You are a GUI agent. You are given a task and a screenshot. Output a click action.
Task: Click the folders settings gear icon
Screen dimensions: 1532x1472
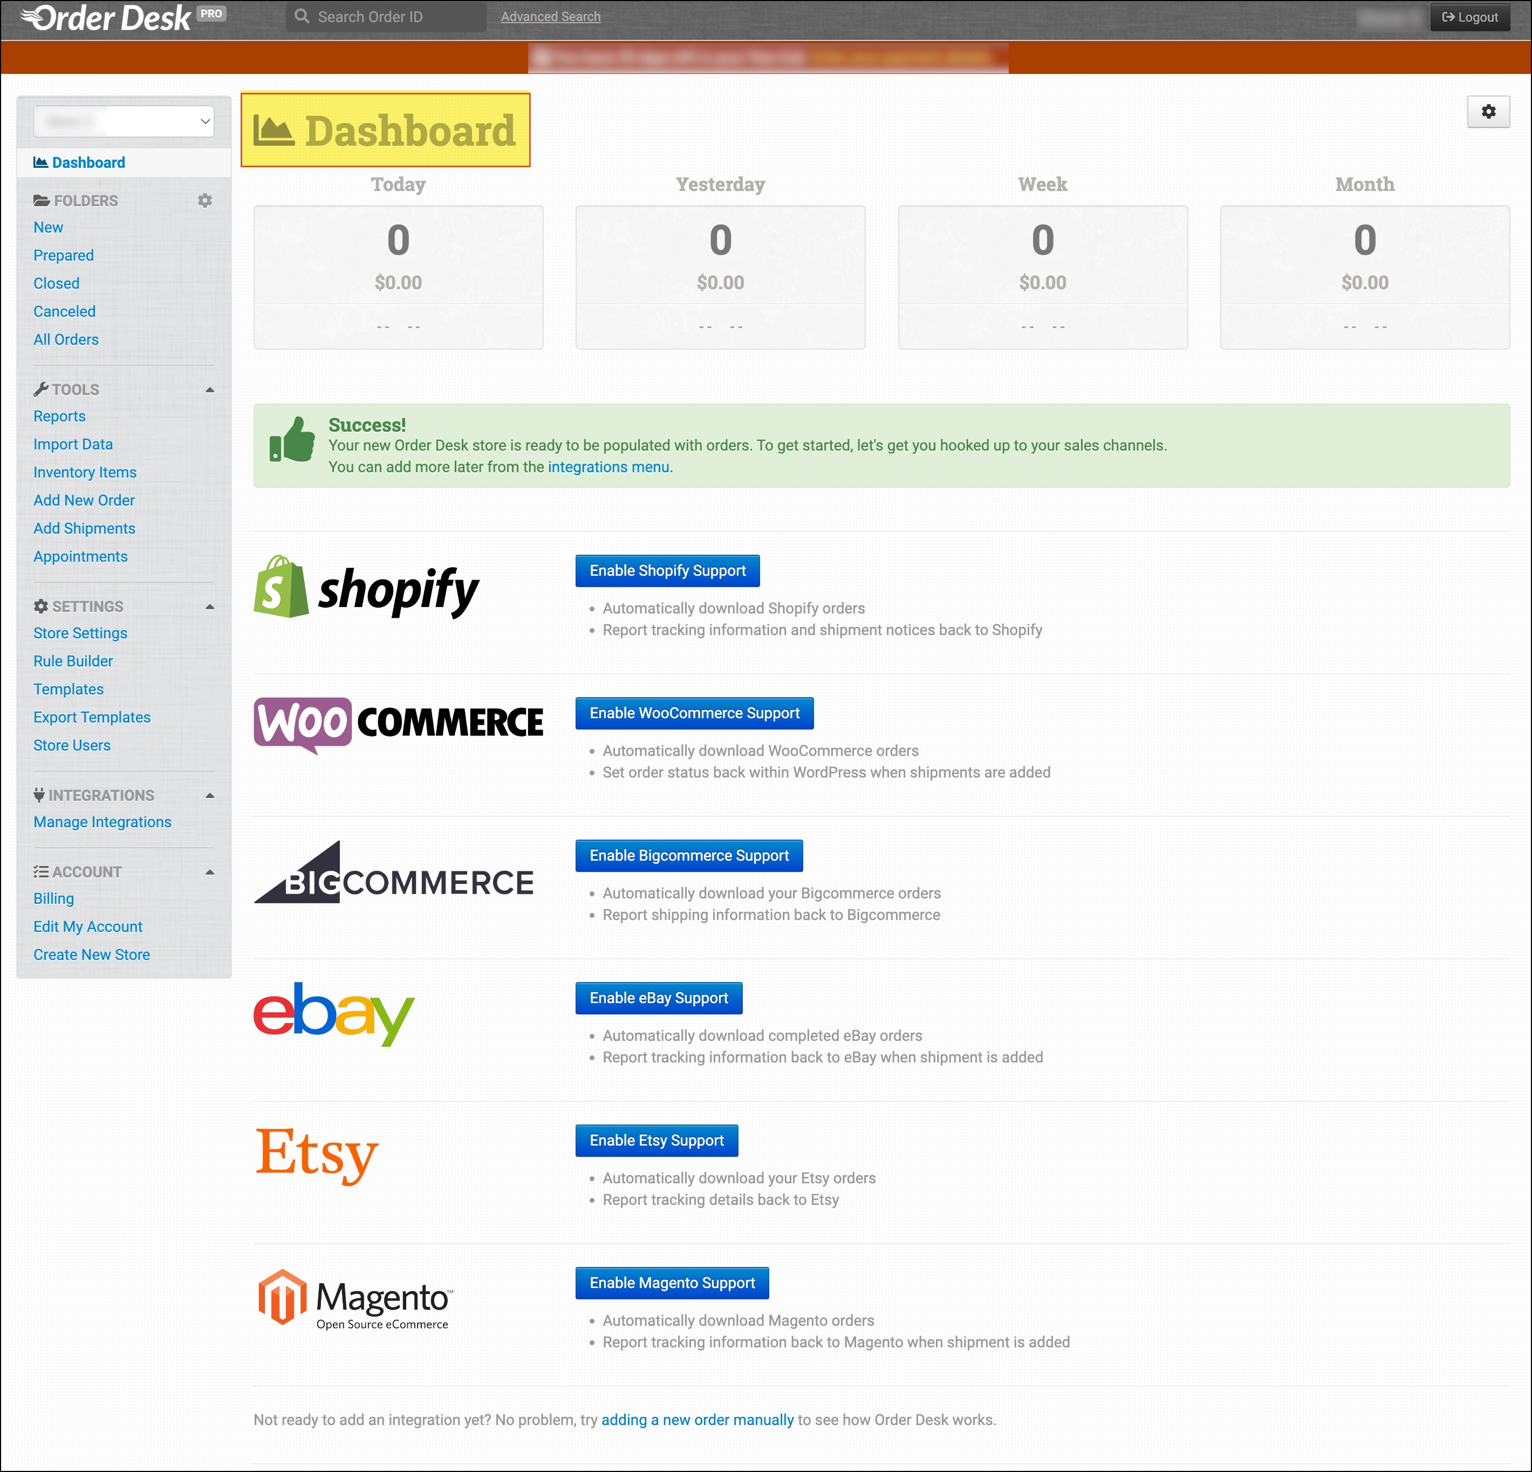click(205, 201)
